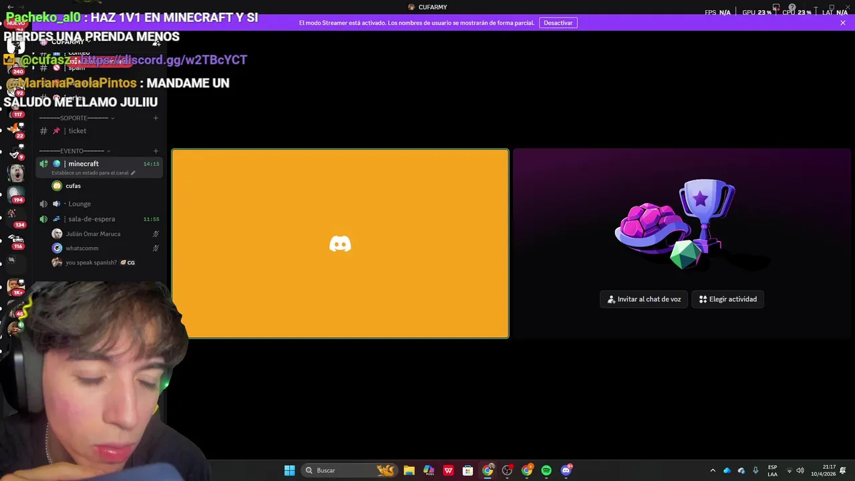855x481 pixels.
Task: Open Spotify from the taskbar
Action: point(546,470)
